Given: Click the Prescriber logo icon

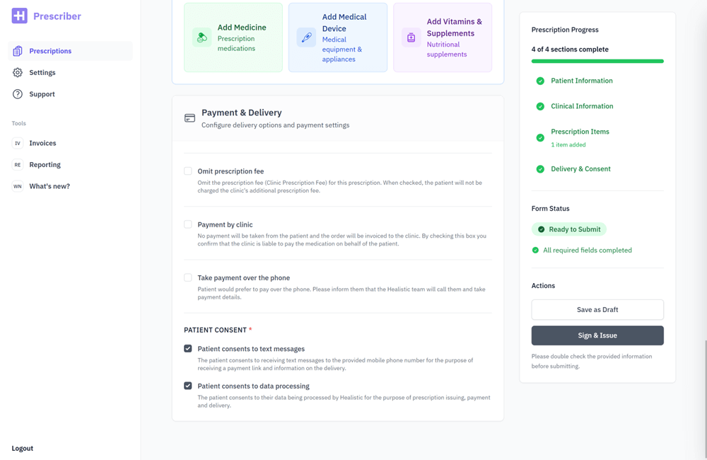Looking at the screenshot, I should pyautogui.click(x=20, y=16).
